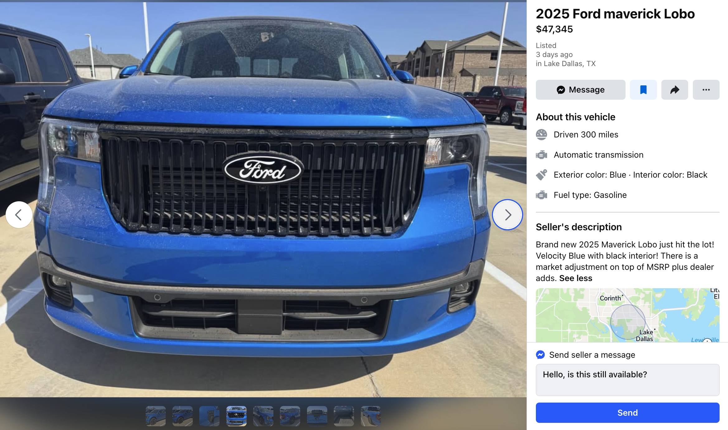Save listing with the bookmark icon
This screenshot has height=430, width=728.
click(643, 90)
